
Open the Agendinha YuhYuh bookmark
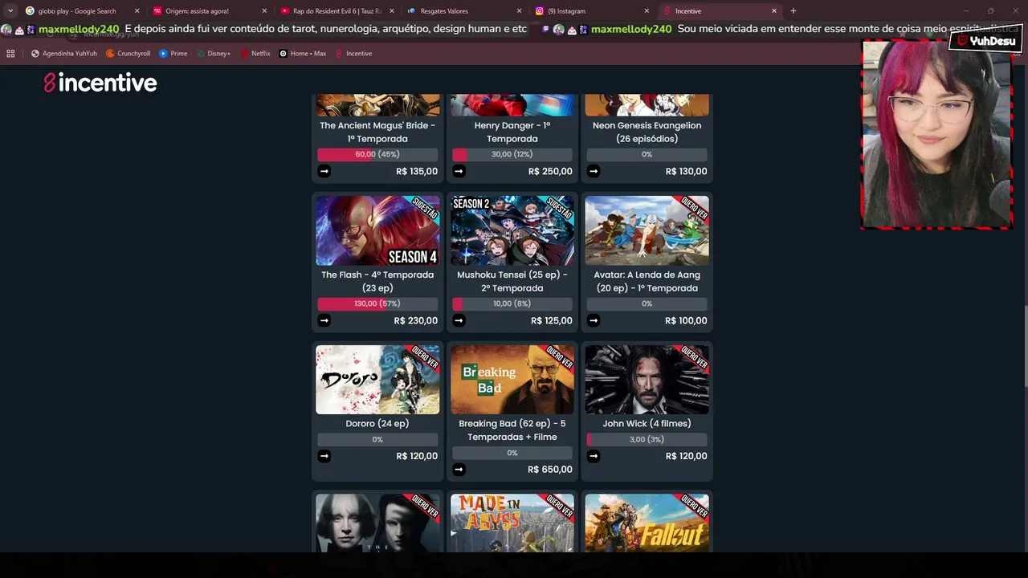click(x=64, y=54)
